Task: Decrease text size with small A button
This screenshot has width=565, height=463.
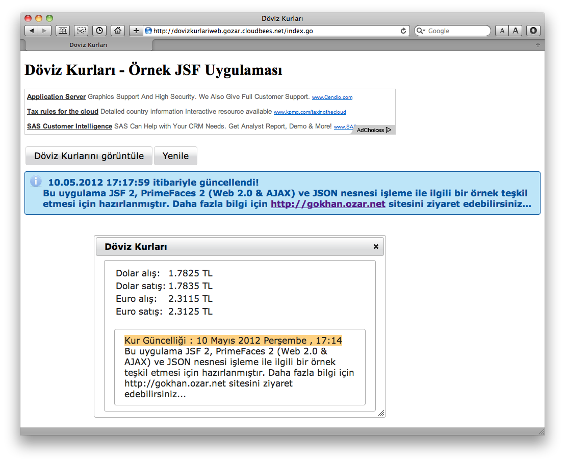Action: (502, 31)
